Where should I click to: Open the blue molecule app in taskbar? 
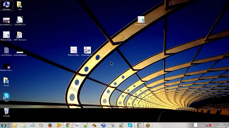click(x=77, y=125)
